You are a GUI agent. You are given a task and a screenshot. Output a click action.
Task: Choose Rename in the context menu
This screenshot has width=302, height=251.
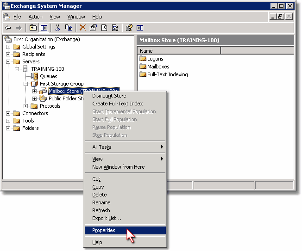[x=125, y=202]
